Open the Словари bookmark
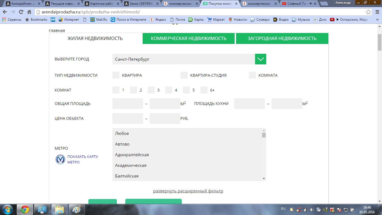Image resolution: width=382 pixels, height=215 pixels. click(x=260, y=20)
